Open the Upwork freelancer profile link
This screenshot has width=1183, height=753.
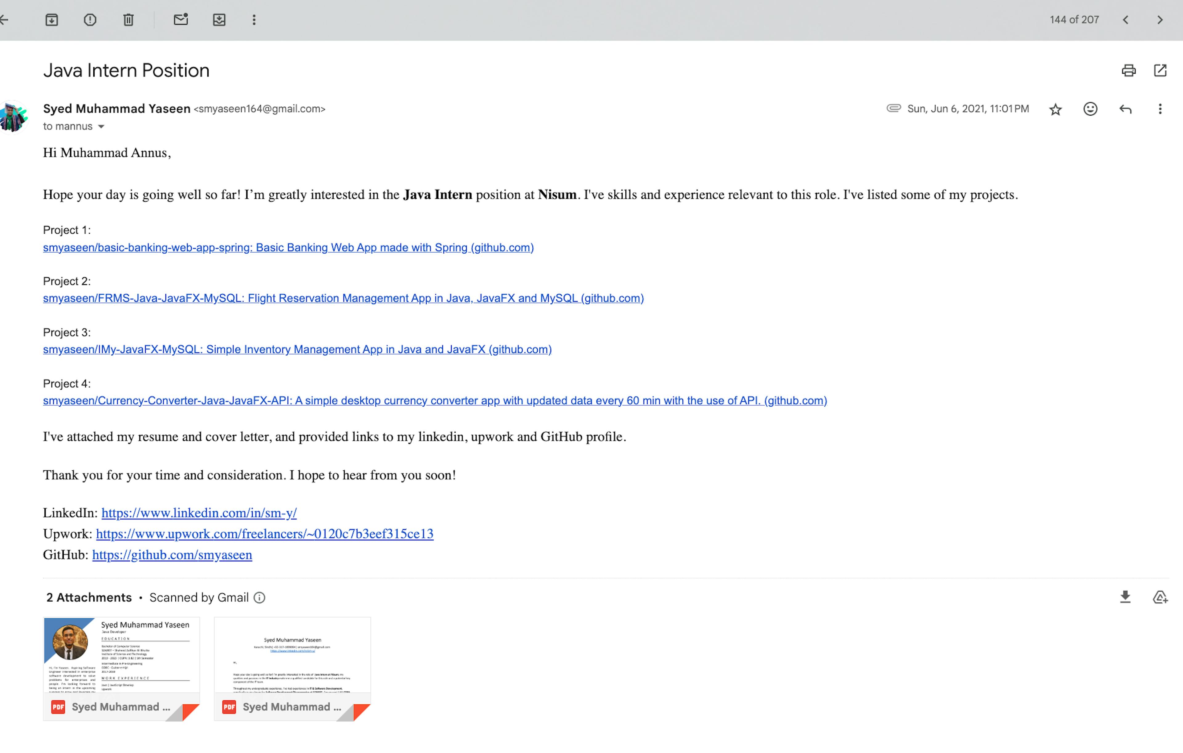[x=265, y=534]
